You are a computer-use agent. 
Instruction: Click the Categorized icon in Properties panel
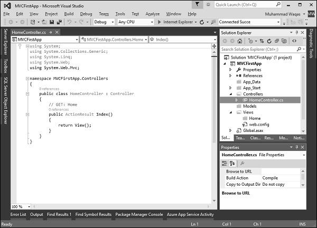225,163
